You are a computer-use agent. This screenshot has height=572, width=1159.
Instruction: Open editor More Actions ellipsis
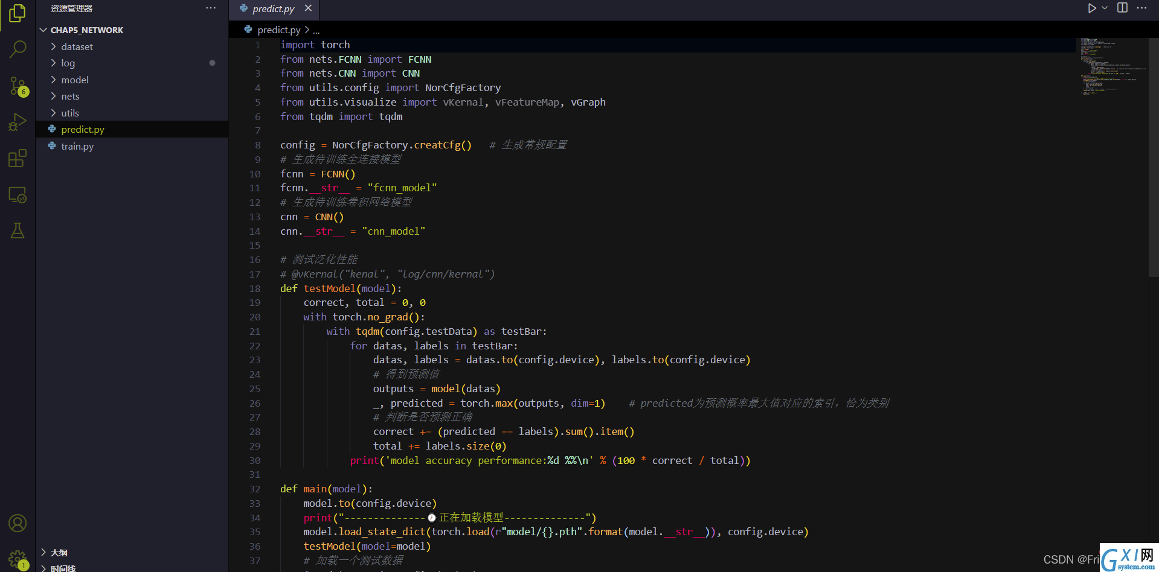click(1141, 8)
